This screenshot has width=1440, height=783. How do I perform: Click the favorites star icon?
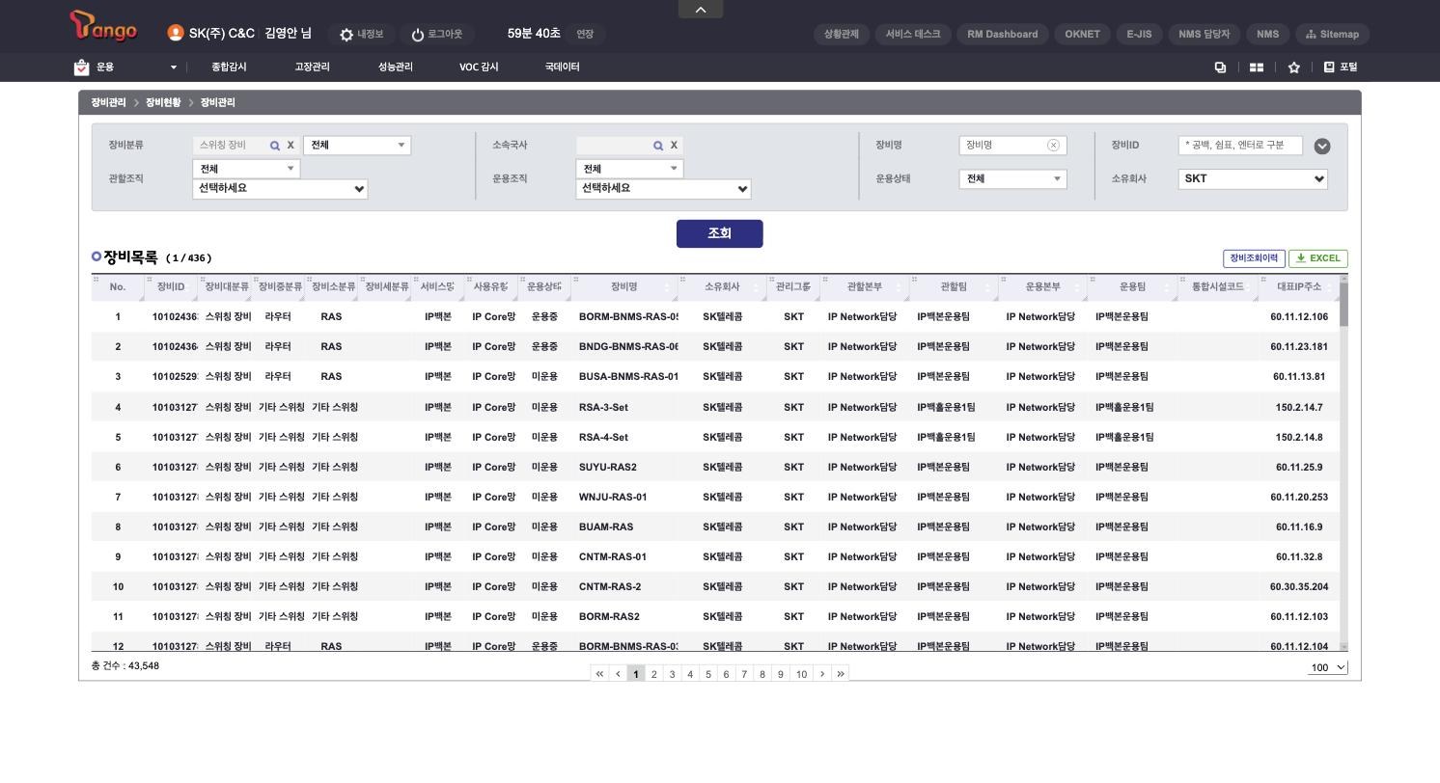pyautogui.click(x=1293, y=67)
